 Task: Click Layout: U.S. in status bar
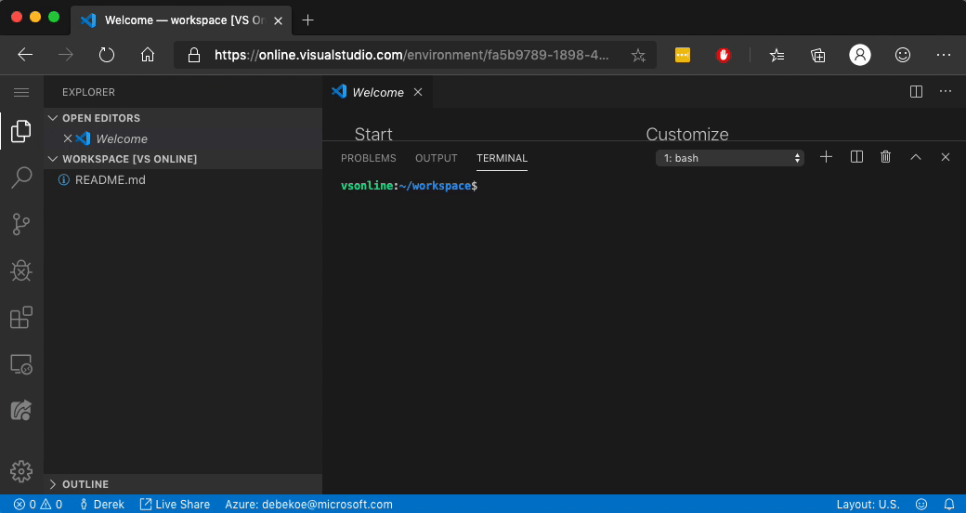[x=868, y=505]
